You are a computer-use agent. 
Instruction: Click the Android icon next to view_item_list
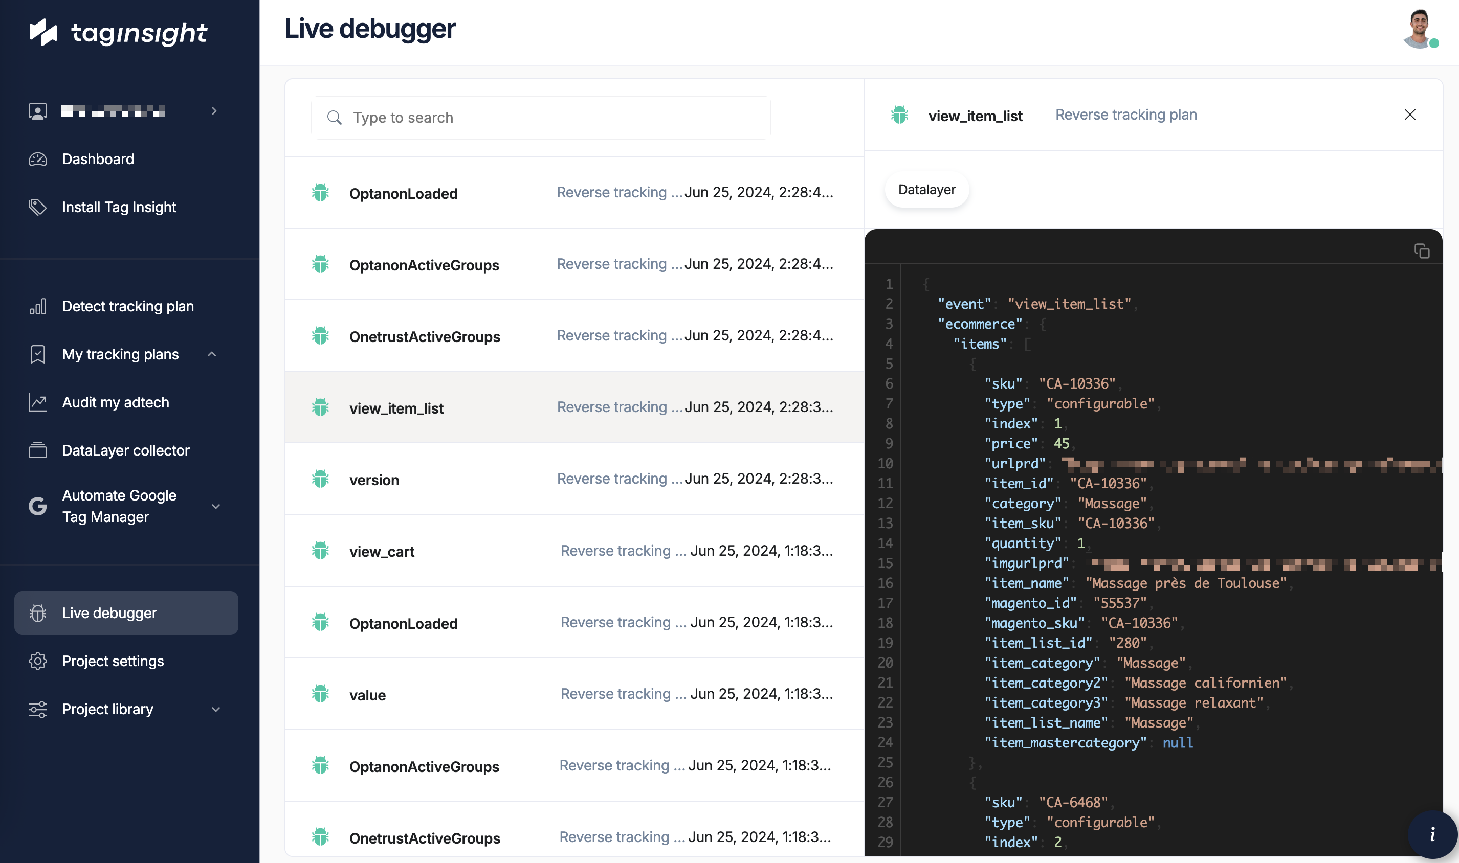pyautogui.click(x=900, y=115)
